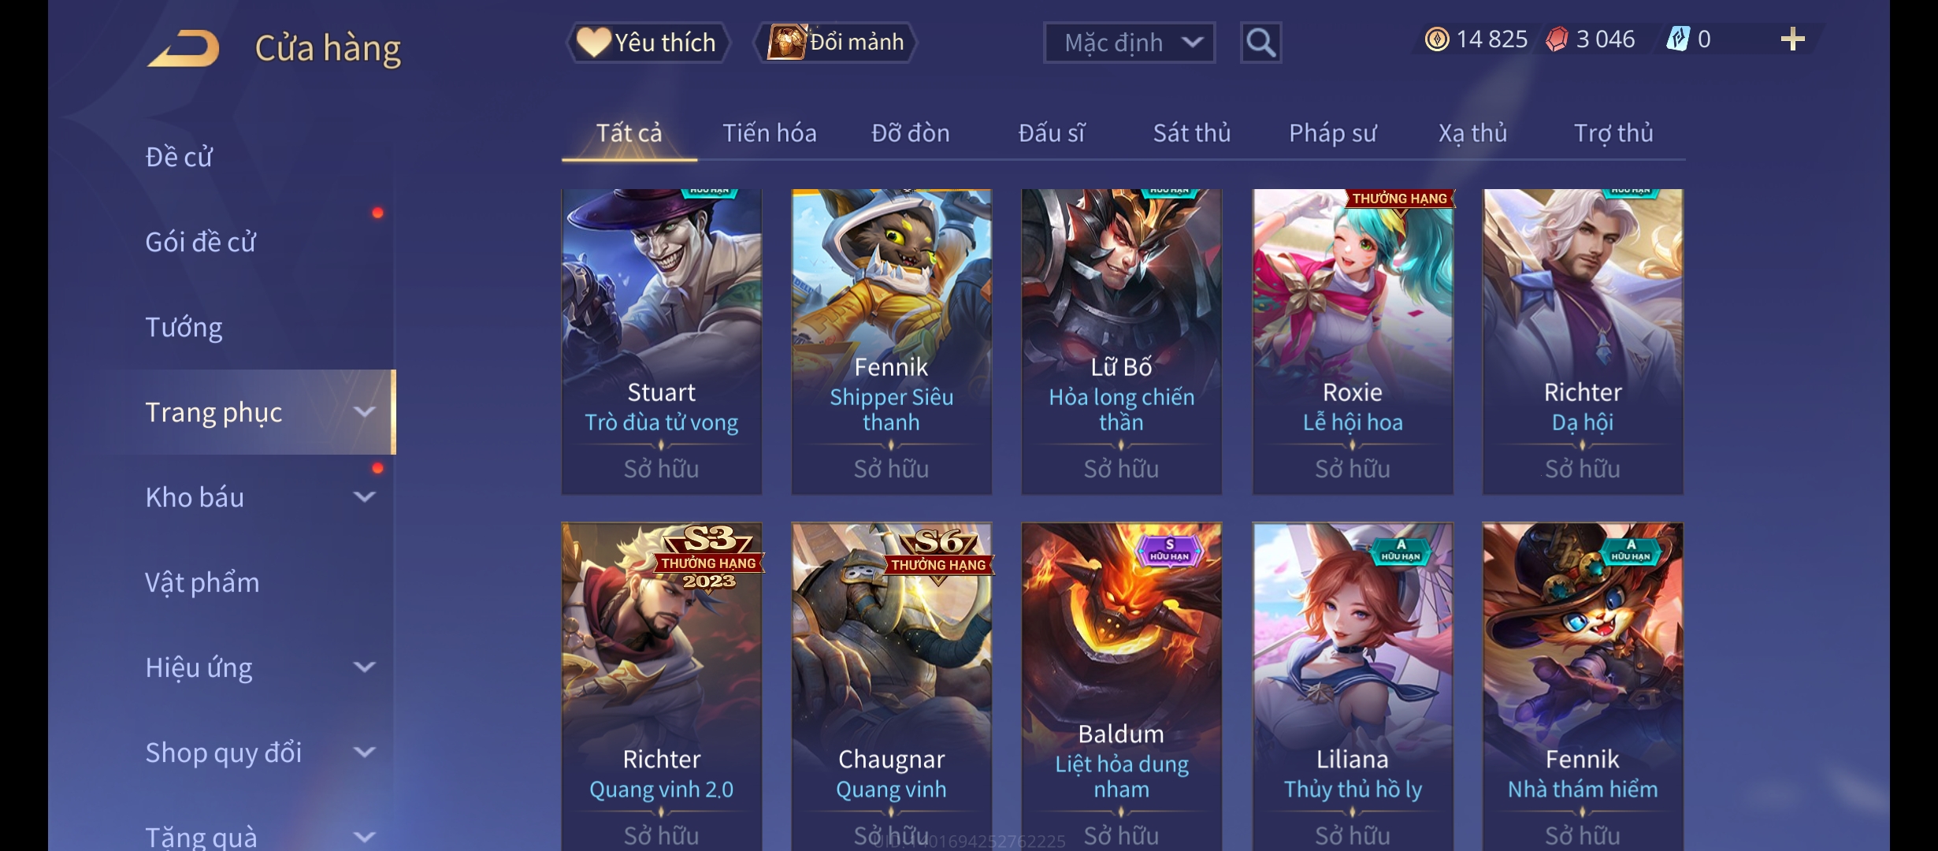1938x851 pixels.
Task: Tap the gold coin balance icon
Action: pos(1437,39)
